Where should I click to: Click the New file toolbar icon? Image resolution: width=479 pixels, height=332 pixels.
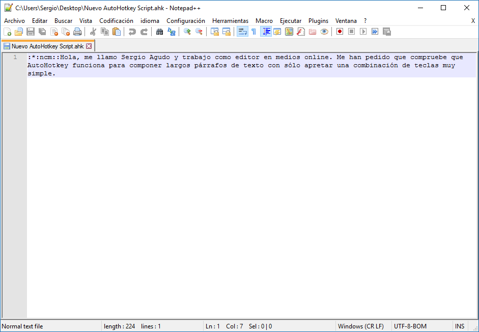point(7,32)
